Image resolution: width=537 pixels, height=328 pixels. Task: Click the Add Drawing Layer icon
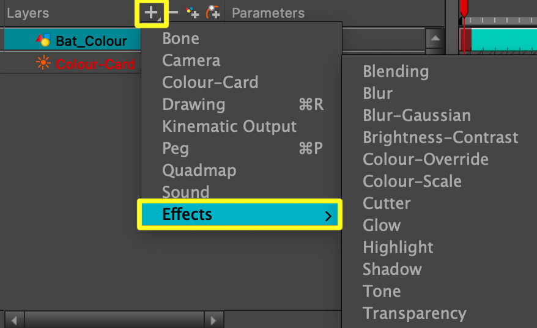pyautogui.click(x=193, y=13)
